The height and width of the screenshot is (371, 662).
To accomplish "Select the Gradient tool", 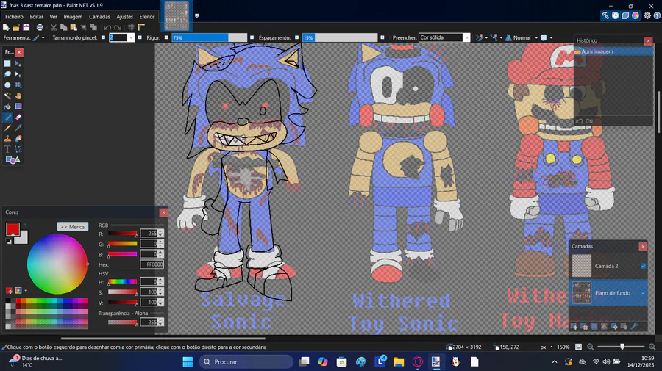I will point(18,107).
